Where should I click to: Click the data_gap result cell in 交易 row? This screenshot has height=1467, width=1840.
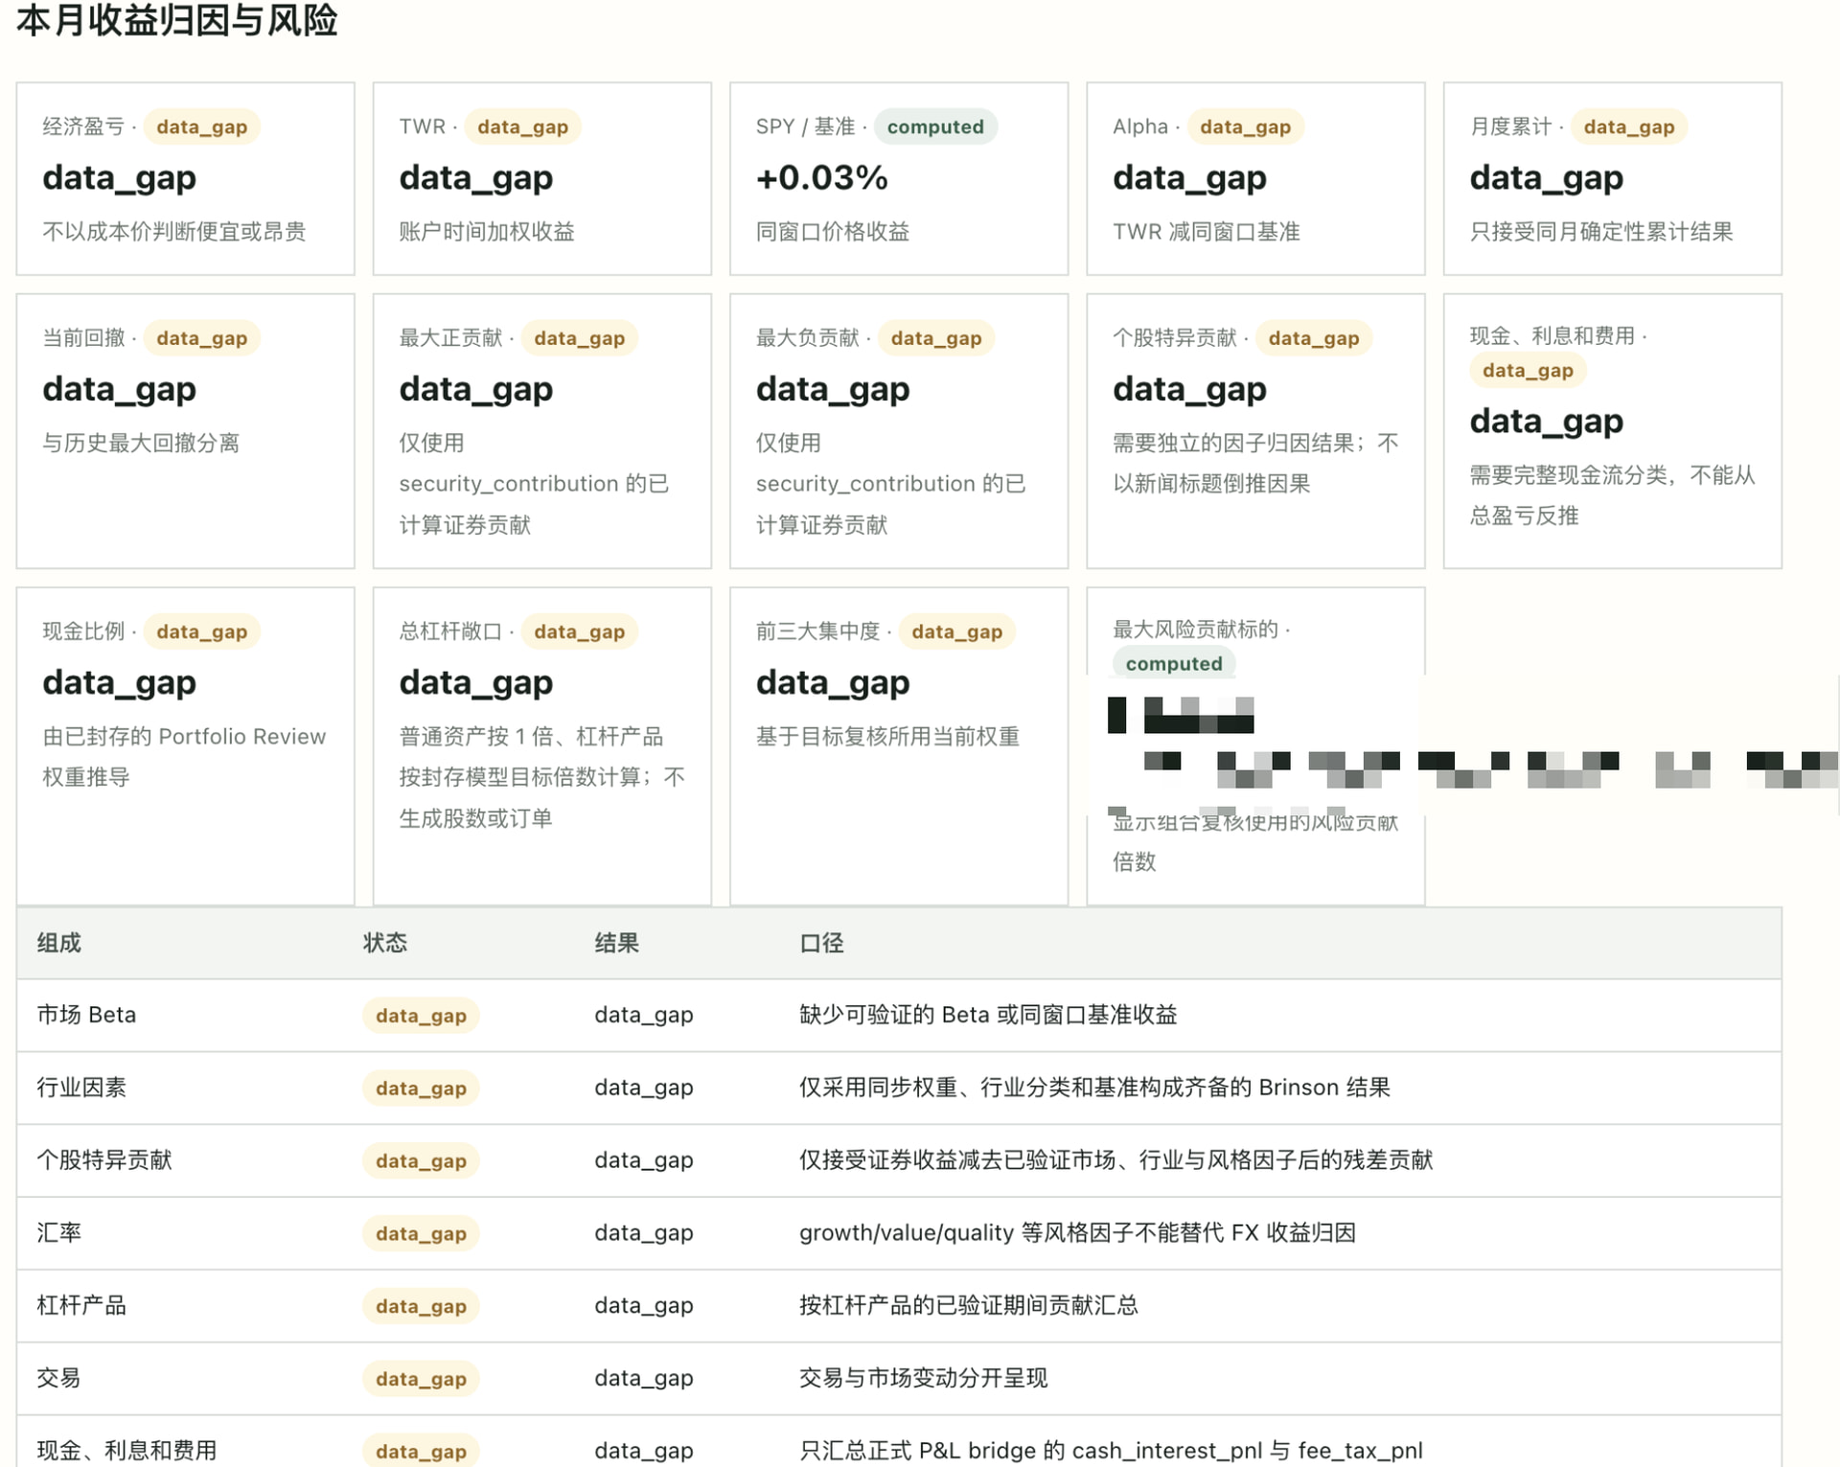(x=644, y=1378)
